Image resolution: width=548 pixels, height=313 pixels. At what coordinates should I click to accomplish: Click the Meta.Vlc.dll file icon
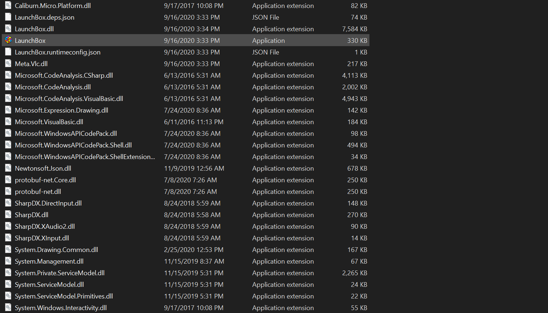point(8,64)
